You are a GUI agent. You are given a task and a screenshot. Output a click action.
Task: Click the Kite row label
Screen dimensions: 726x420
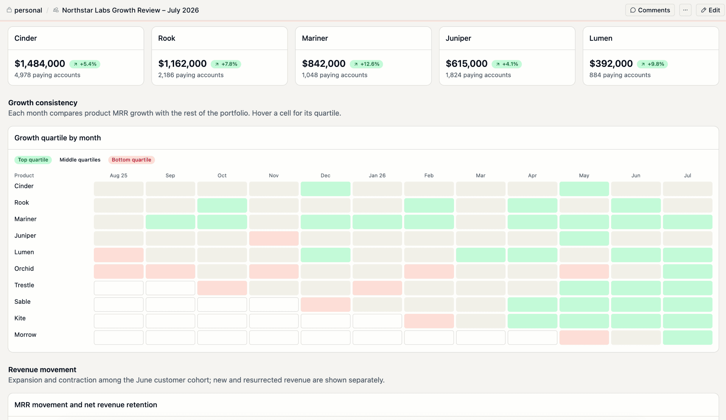[x=20, y=318]
